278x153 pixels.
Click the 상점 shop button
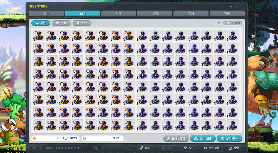point(167,148)
